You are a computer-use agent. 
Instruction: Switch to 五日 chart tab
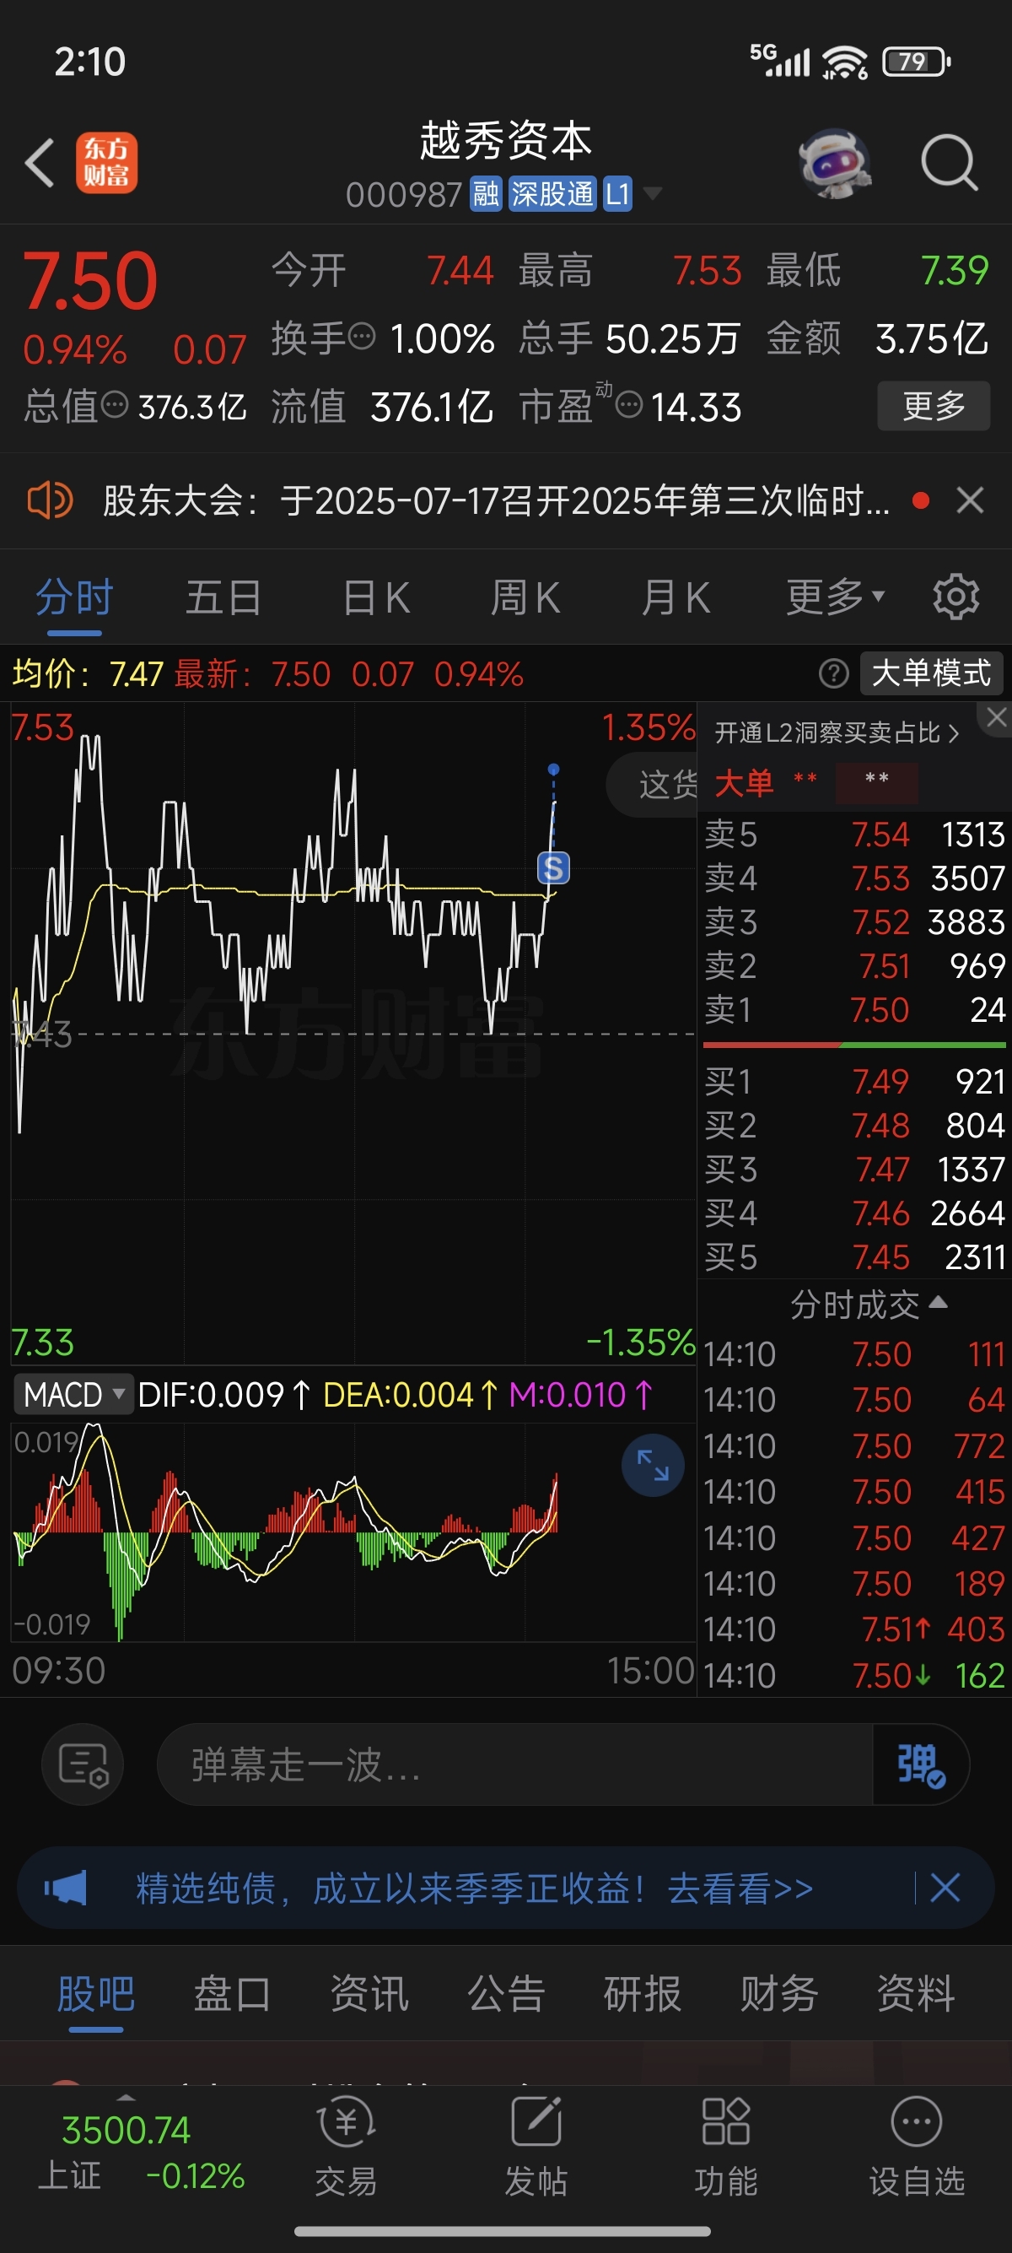pyautogui.click(x=223, y=598)
